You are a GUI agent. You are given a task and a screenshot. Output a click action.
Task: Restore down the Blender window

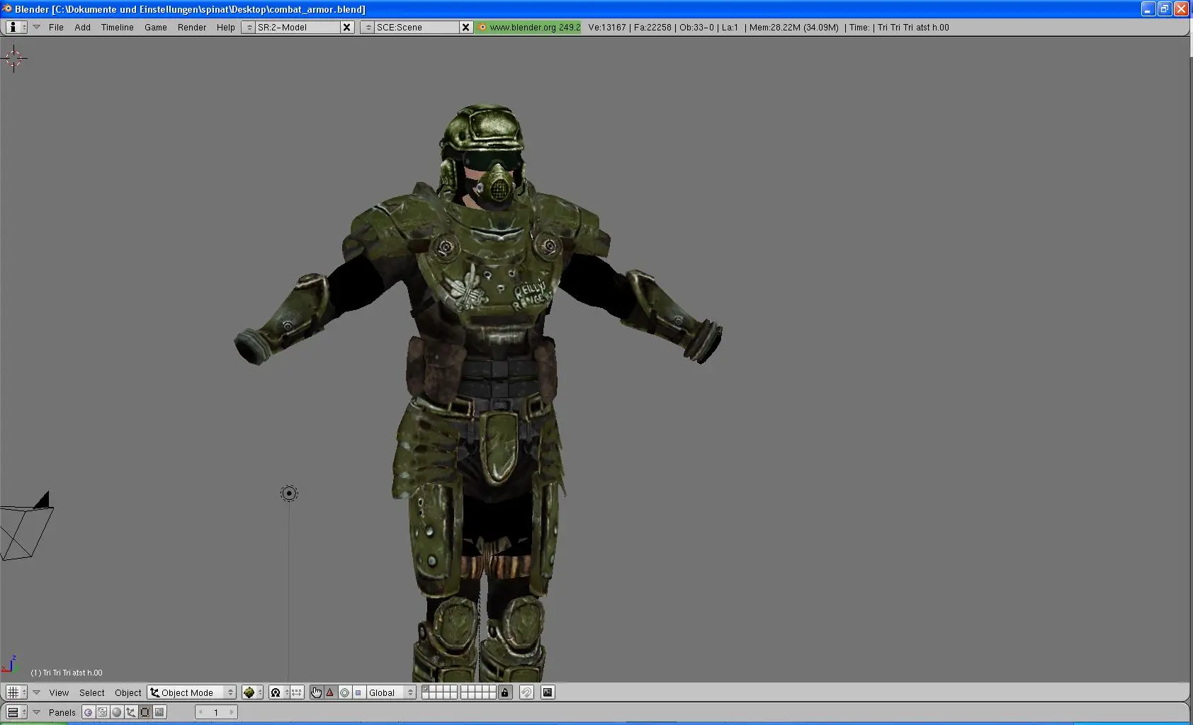pyautogui.click(x=1165, y=8)
